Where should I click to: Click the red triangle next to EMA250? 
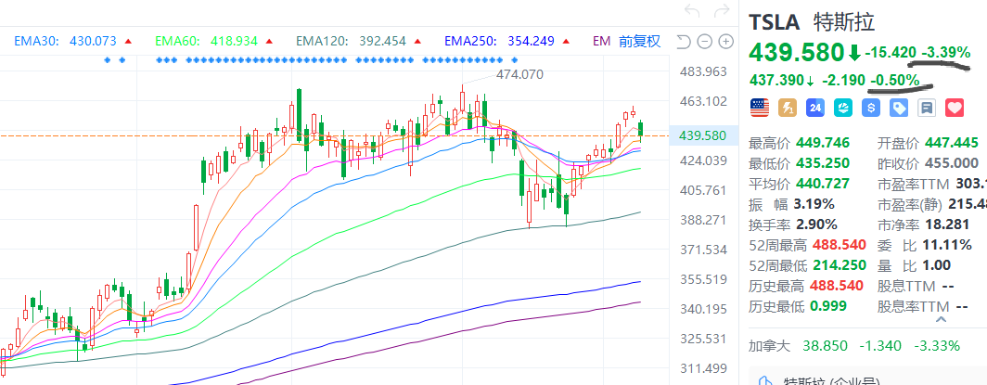click(567, 42)
